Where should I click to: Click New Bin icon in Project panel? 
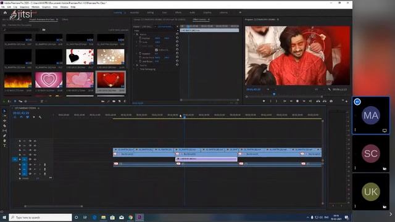(114, 101)
